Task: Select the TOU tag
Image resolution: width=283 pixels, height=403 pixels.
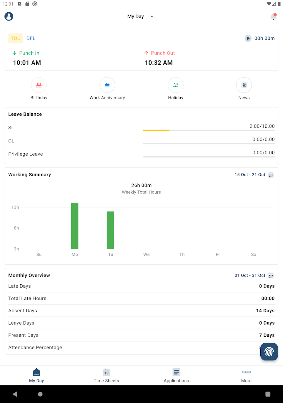Action: tap(16, 38)
